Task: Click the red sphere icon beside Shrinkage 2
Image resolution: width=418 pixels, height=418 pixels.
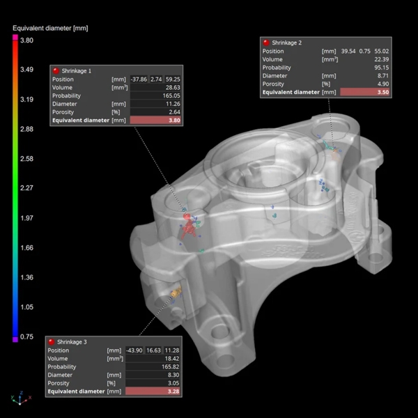Action: click(x=266, y=42)
